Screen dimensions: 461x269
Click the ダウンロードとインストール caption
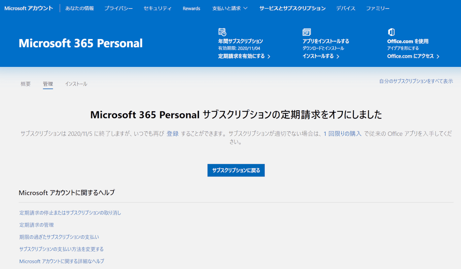323,48
